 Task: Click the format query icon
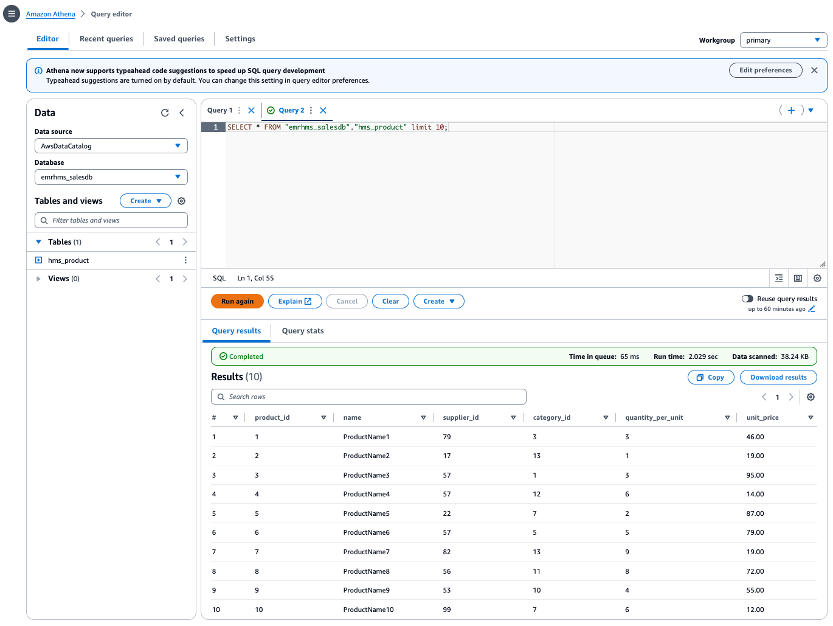779,278
